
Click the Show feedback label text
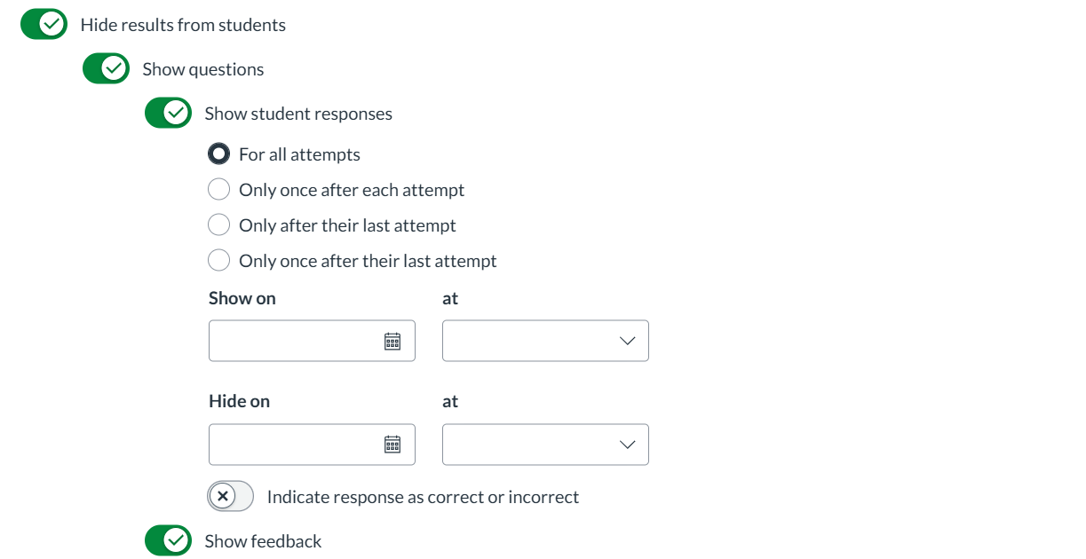click(x=263, y=541)
